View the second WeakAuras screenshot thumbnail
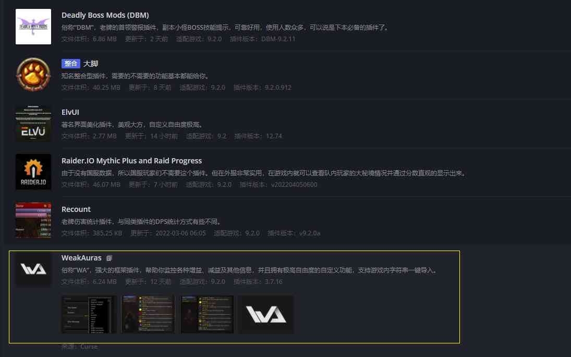Viewport: 571px width, 357px height. (x=148, y=314)
